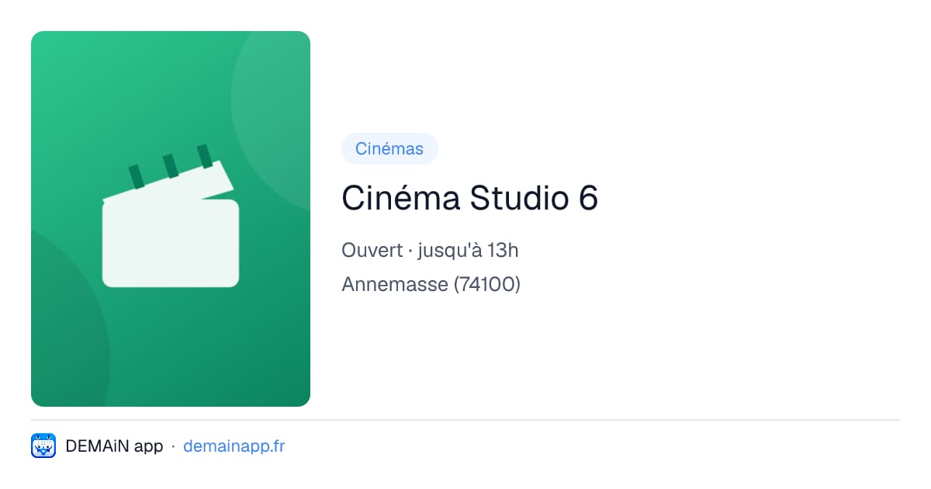Click the 'Ouvert · jusqu'à 13h' status text
The height and width of the screenshot is (489, 931).
coord(430,251)
